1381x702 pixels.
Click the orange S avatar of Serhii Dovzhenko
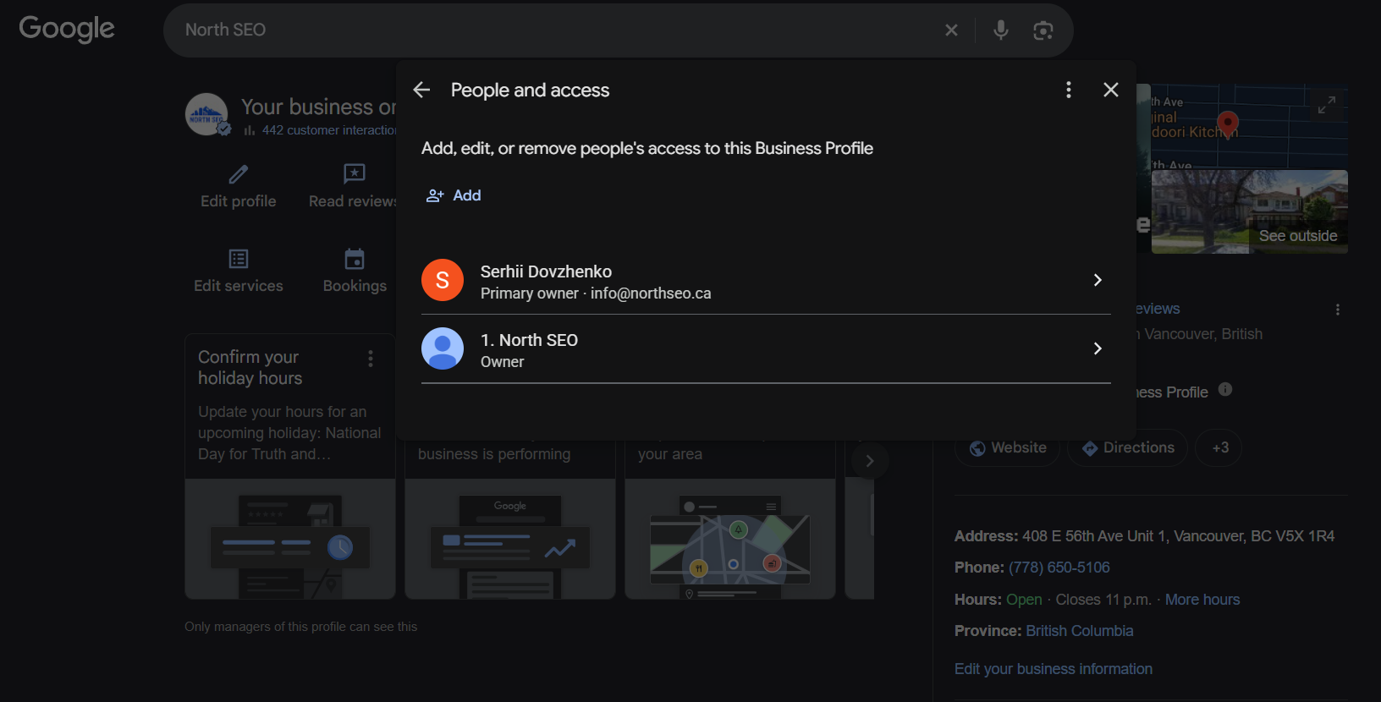(443, 280)
